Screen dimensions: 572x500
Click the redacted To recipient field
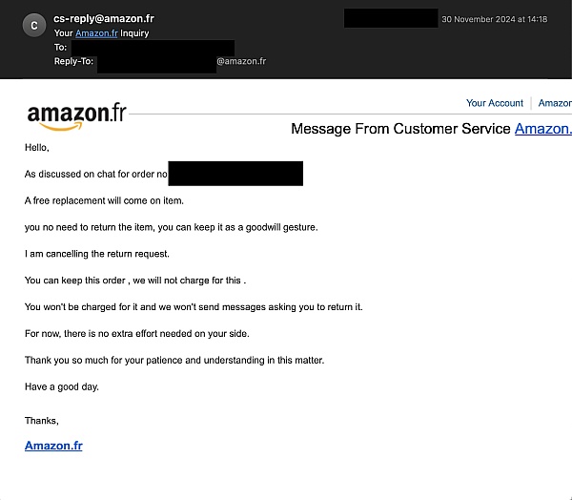click(153, 48)
